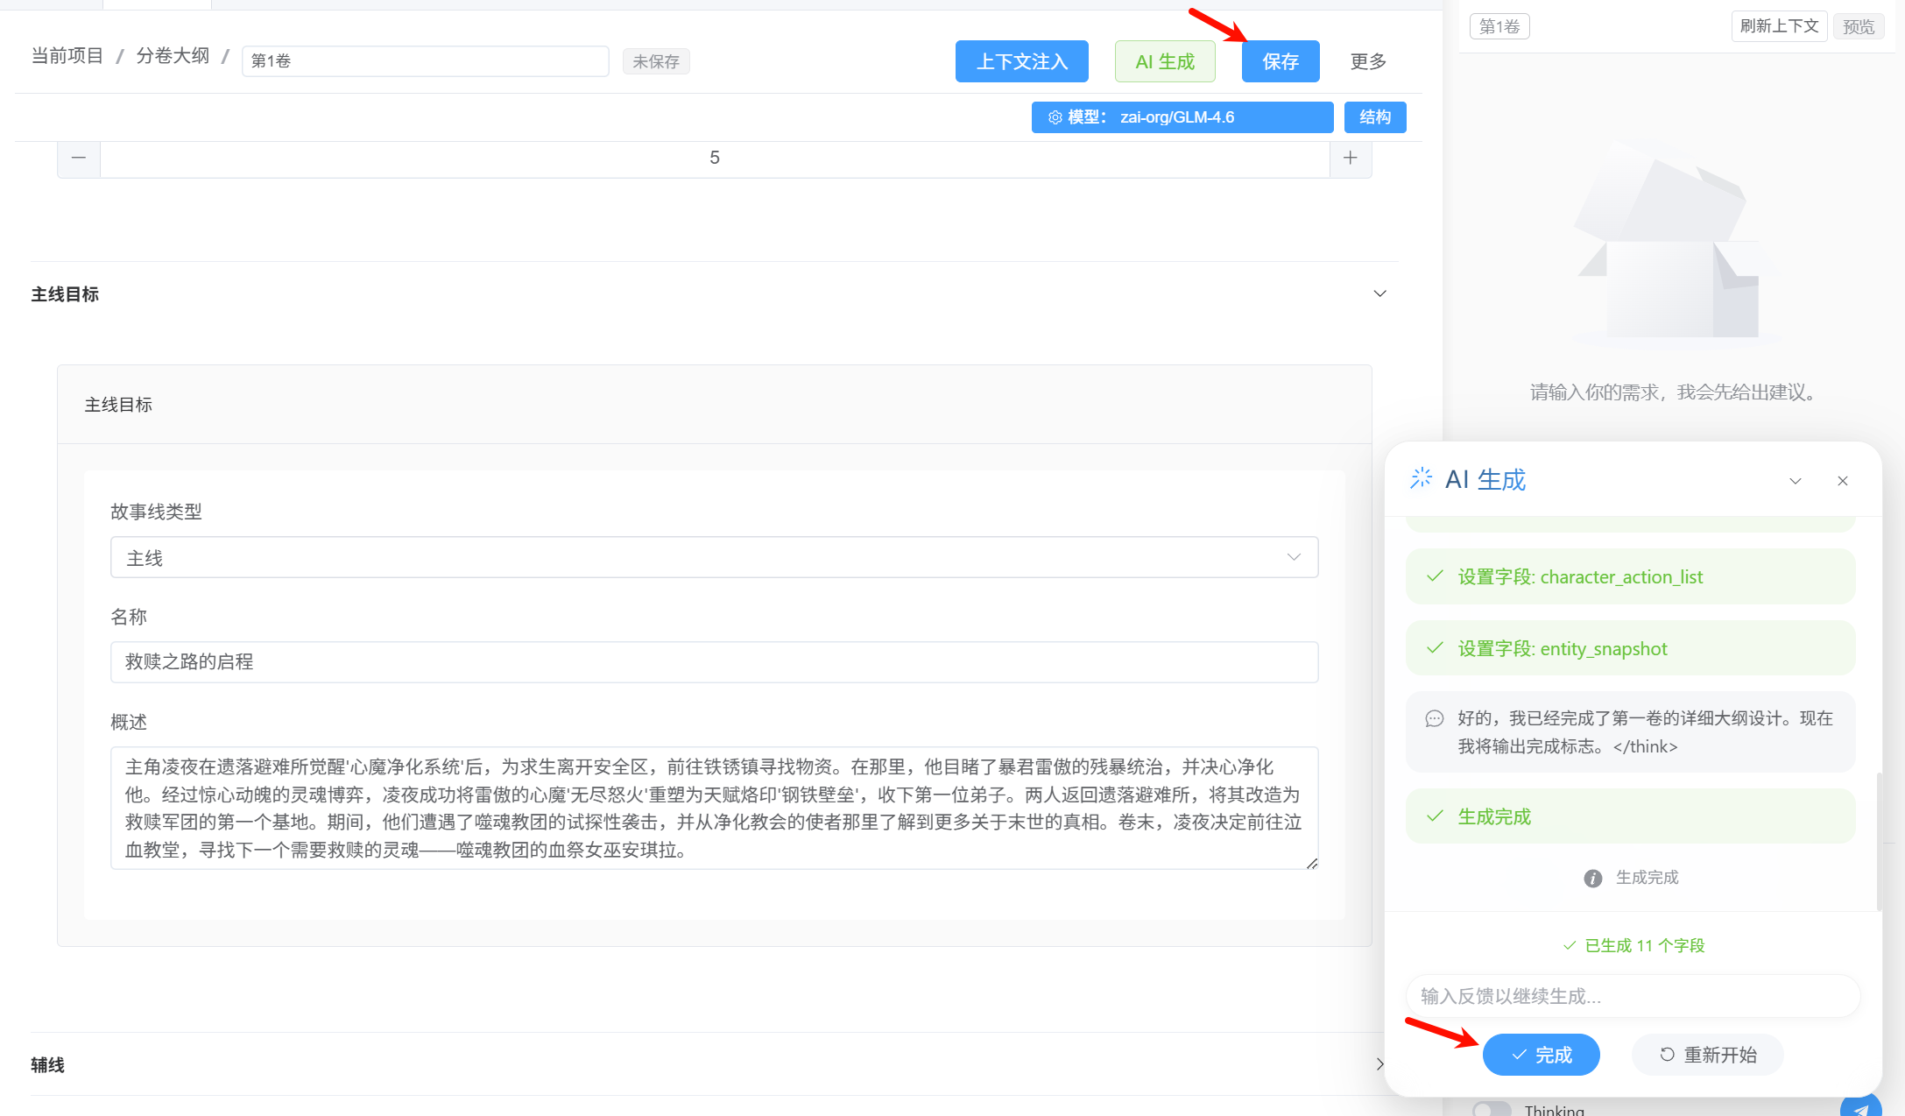The height and width of the screenshot is (1116, 1905).
Task: Click the 上下文注入 button
Action: 1022,61
